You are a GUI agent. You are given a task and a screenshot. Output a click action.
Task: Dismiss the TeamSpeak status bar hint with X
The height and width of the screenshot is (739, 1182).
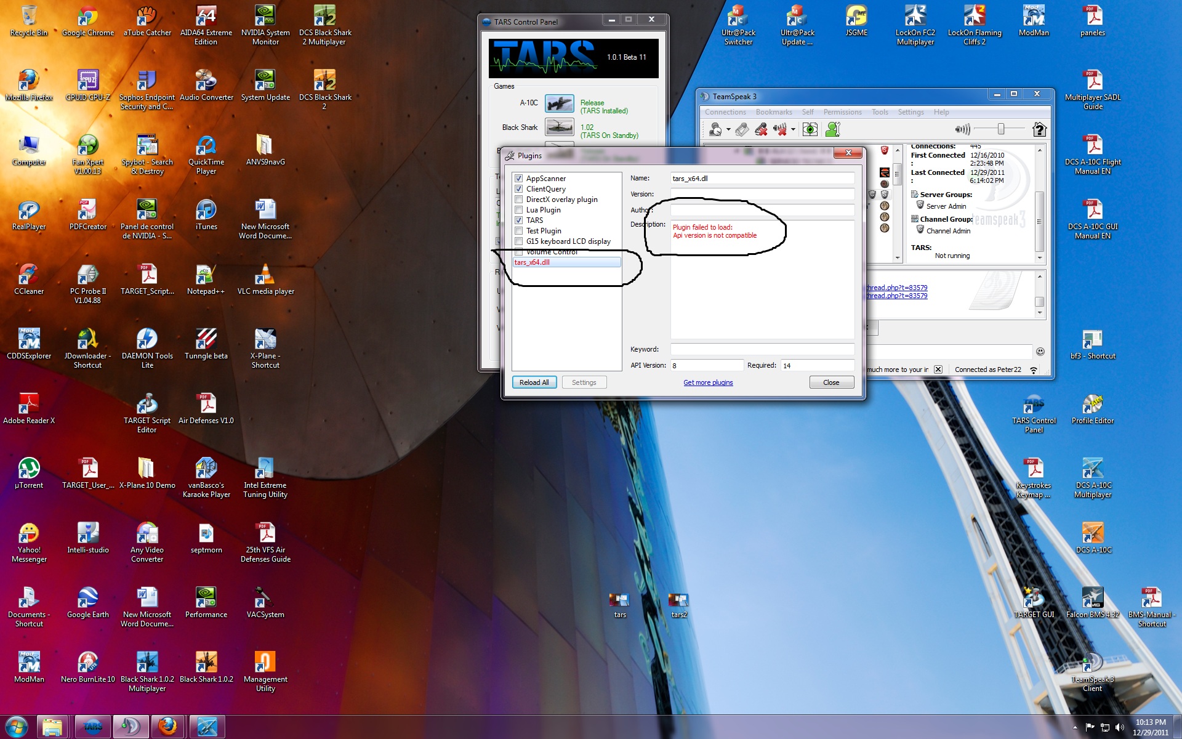[938, 369]
